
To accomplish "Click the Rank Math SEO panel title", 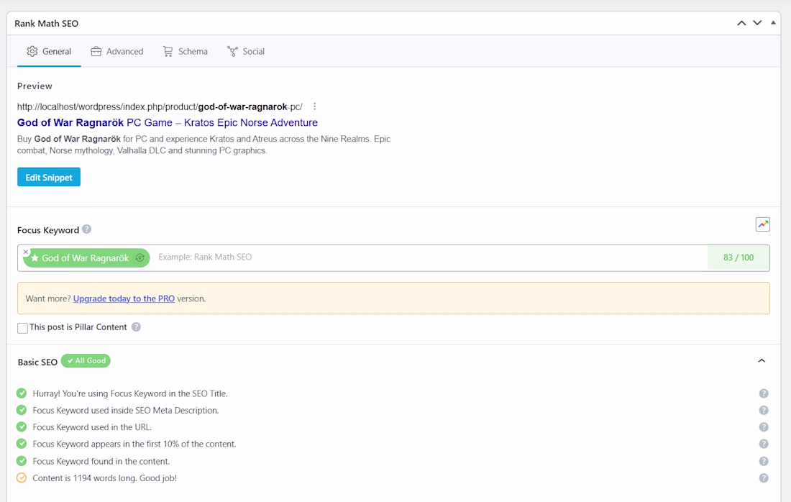I will tap(47, 23).
